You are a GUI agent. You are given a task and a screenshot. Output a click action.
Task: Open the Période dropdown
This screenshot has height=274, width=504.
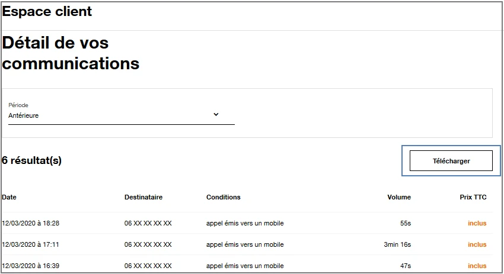coord(121,115)
